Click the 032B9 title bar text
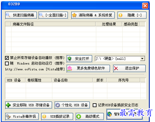Screen dimensions: 155x122 [14, 4]
